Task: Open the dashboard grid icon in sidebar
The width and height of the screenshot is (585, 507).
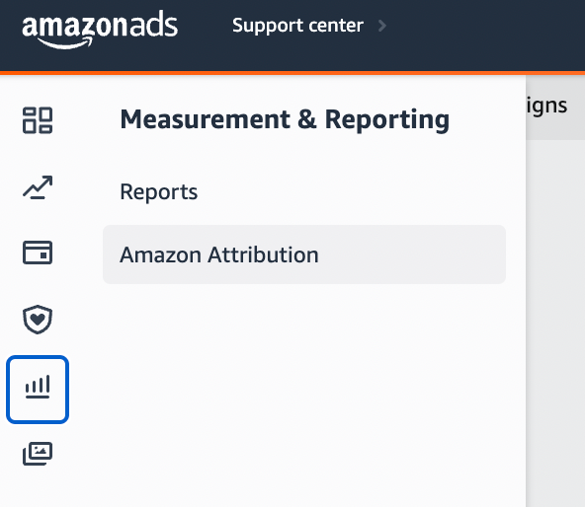Action: [38, 120]
